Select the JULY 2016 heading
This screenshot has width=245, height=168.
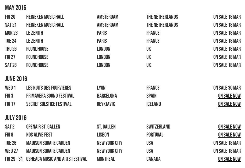point(16,118)
